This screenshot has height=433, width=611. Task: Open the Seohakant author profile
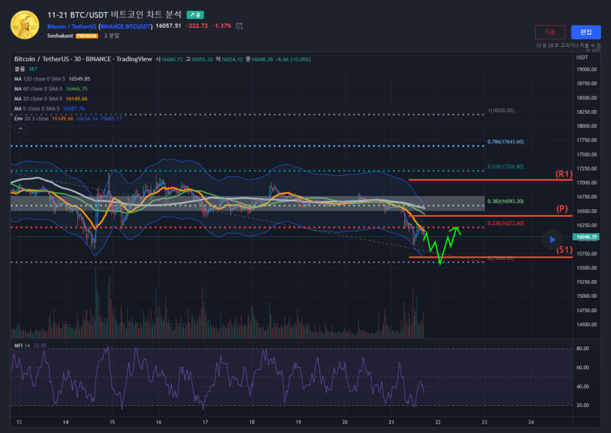click(60, 36)
